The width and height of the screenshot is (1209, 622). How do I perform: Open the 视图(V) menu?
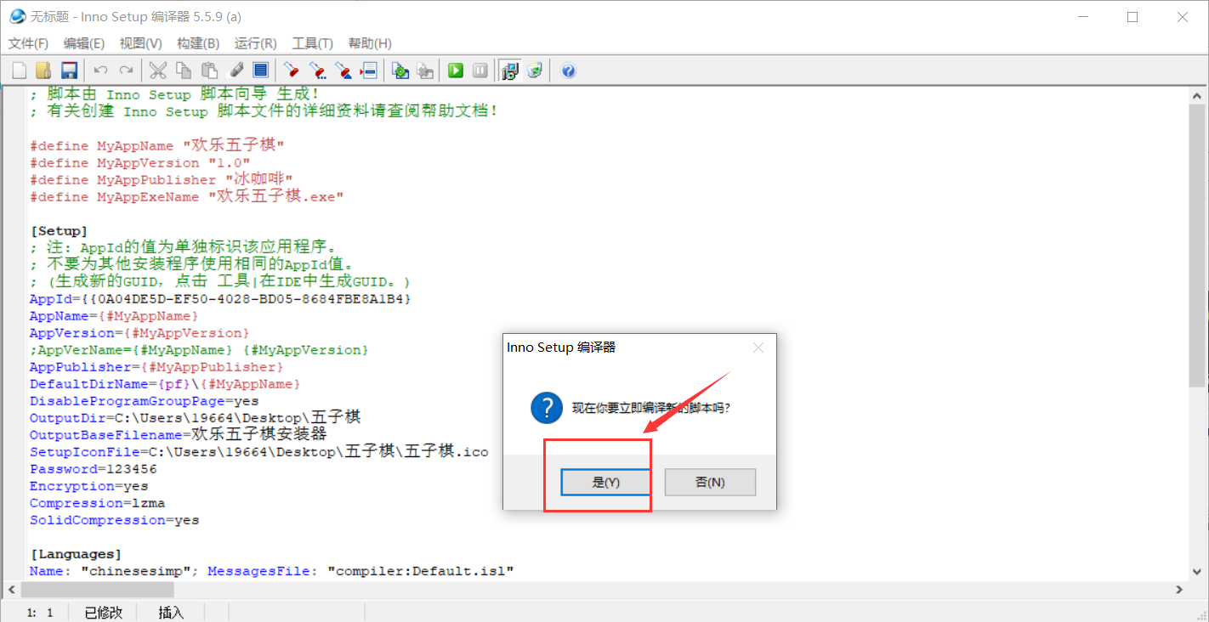(x=141, y=43)
